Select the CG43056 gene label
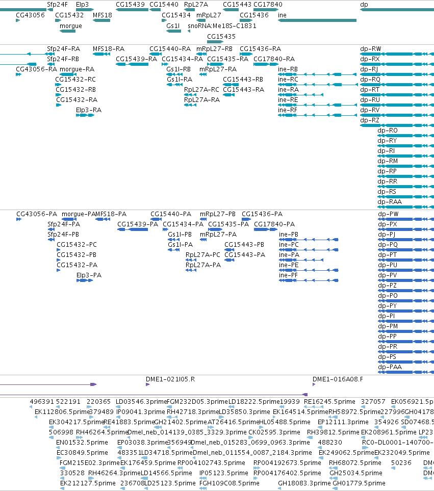This screenshot has height=491, width=434. click(x=31, y=15)
